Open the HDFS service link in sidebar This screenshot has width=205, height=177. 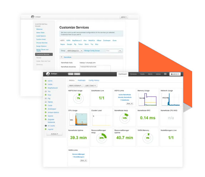[50, 81]
